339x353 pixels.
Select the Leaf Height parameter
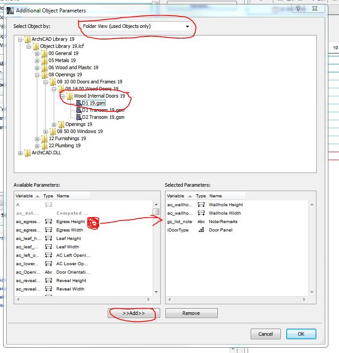[68, 239]
